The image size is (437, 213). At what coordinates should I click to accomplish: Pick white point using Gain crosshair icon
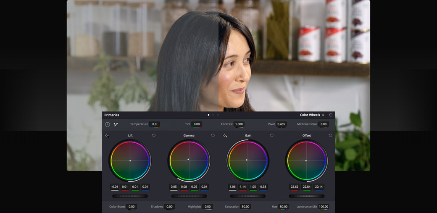click(225, 136)
